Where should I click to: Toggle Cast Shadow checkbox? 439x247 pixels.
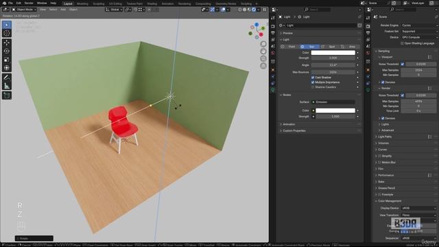coord(313,78)
